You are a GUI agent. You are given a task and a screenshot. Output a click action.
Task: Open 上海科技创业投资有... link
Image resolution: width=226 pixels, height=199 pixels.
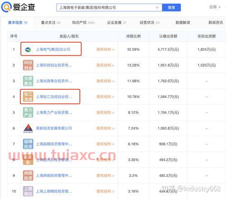[x=54, y=65]
